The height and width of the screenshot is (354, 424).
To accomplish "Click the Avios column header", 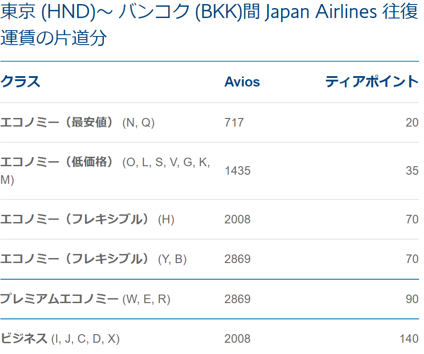I will pos(242,82).
